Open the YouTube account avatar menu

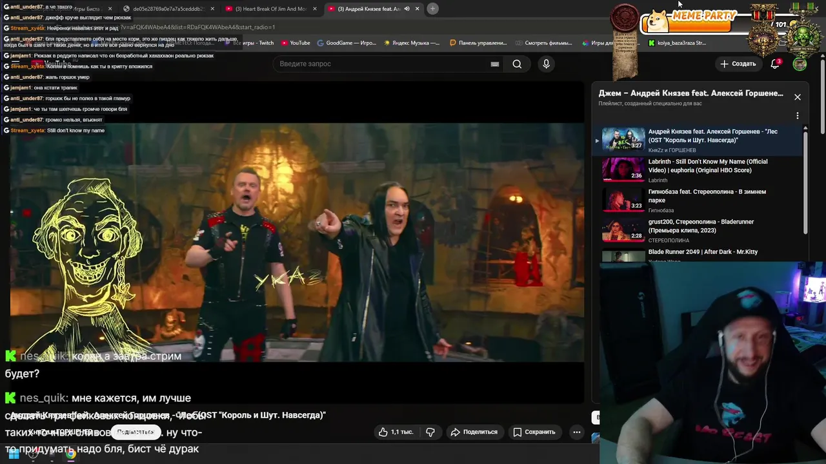pos(800,64)
